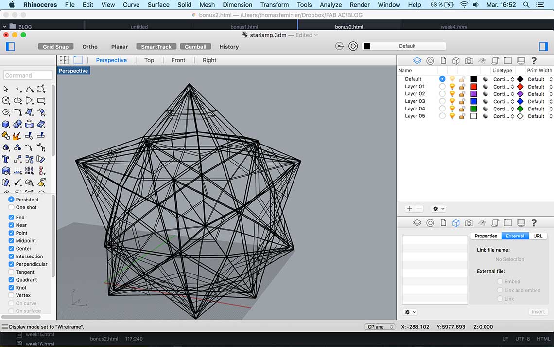Viewport: 554px width, 347px height.
Task: Click the checkmark Check Objects tool
Action: (17, 183)
